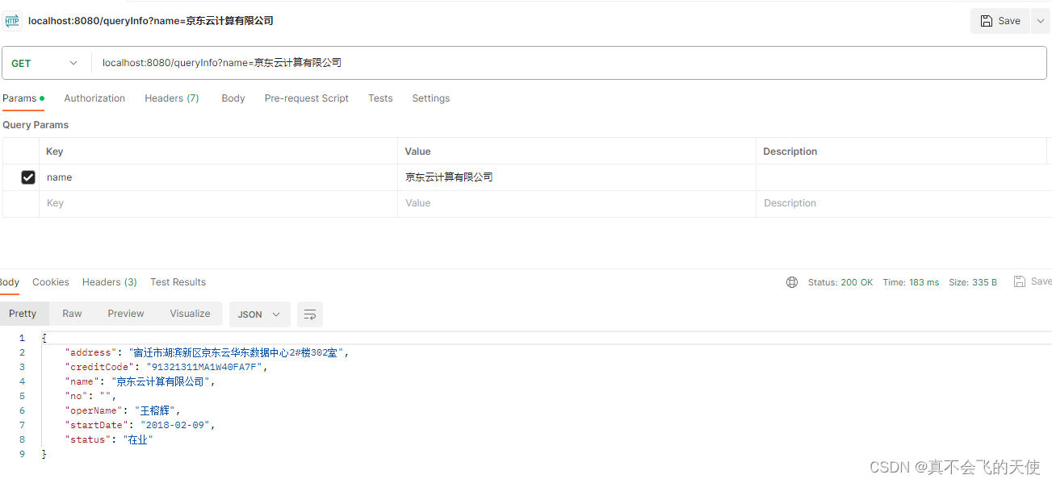
Task: Click the network globe icon
Action: point(792,282)
